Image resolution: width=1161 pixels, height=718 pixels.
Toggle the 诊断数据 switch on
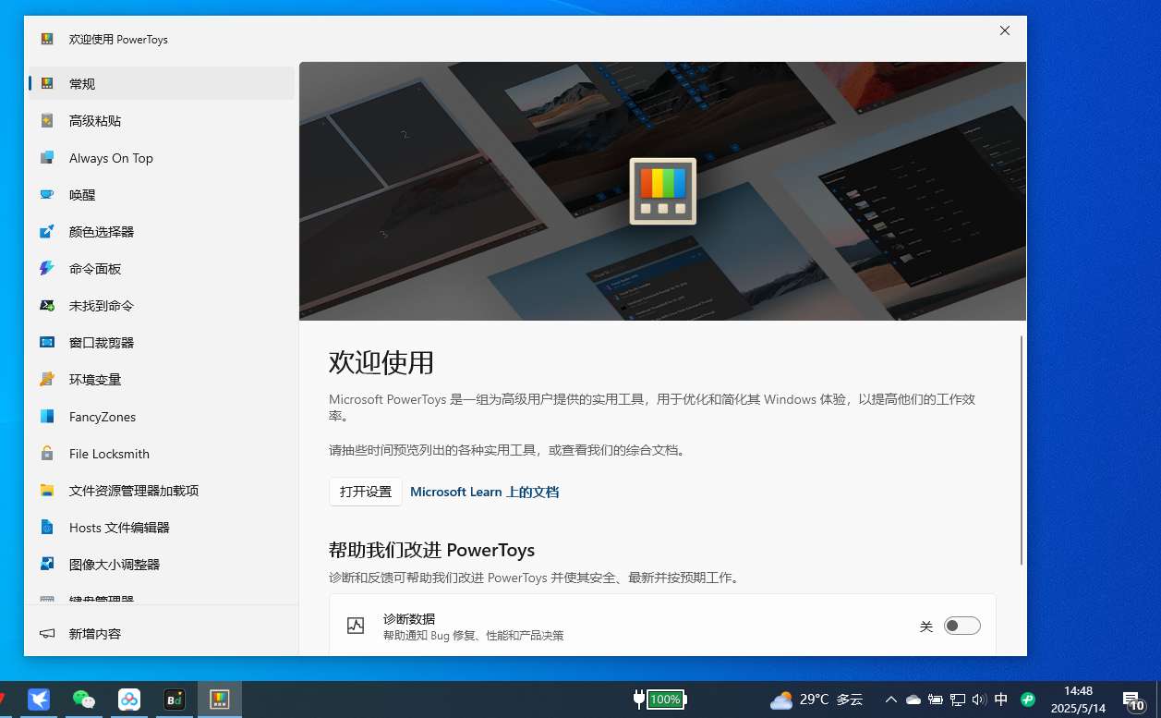pos(961,626)
